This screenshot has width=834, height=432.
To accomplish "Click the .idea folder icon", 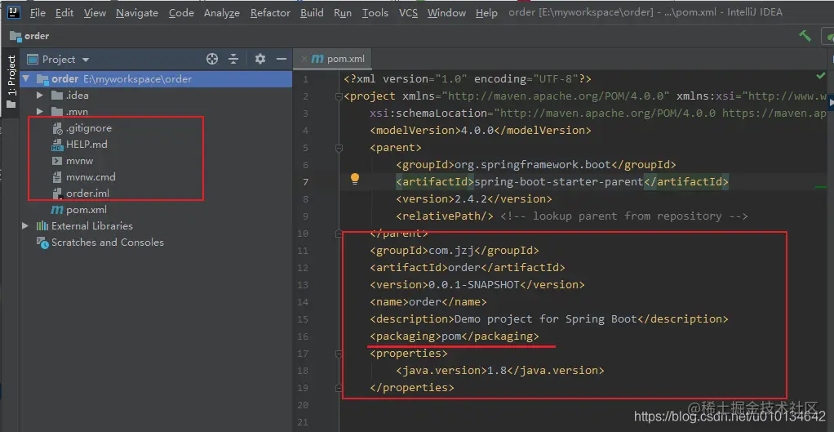I will click(57, 96).
